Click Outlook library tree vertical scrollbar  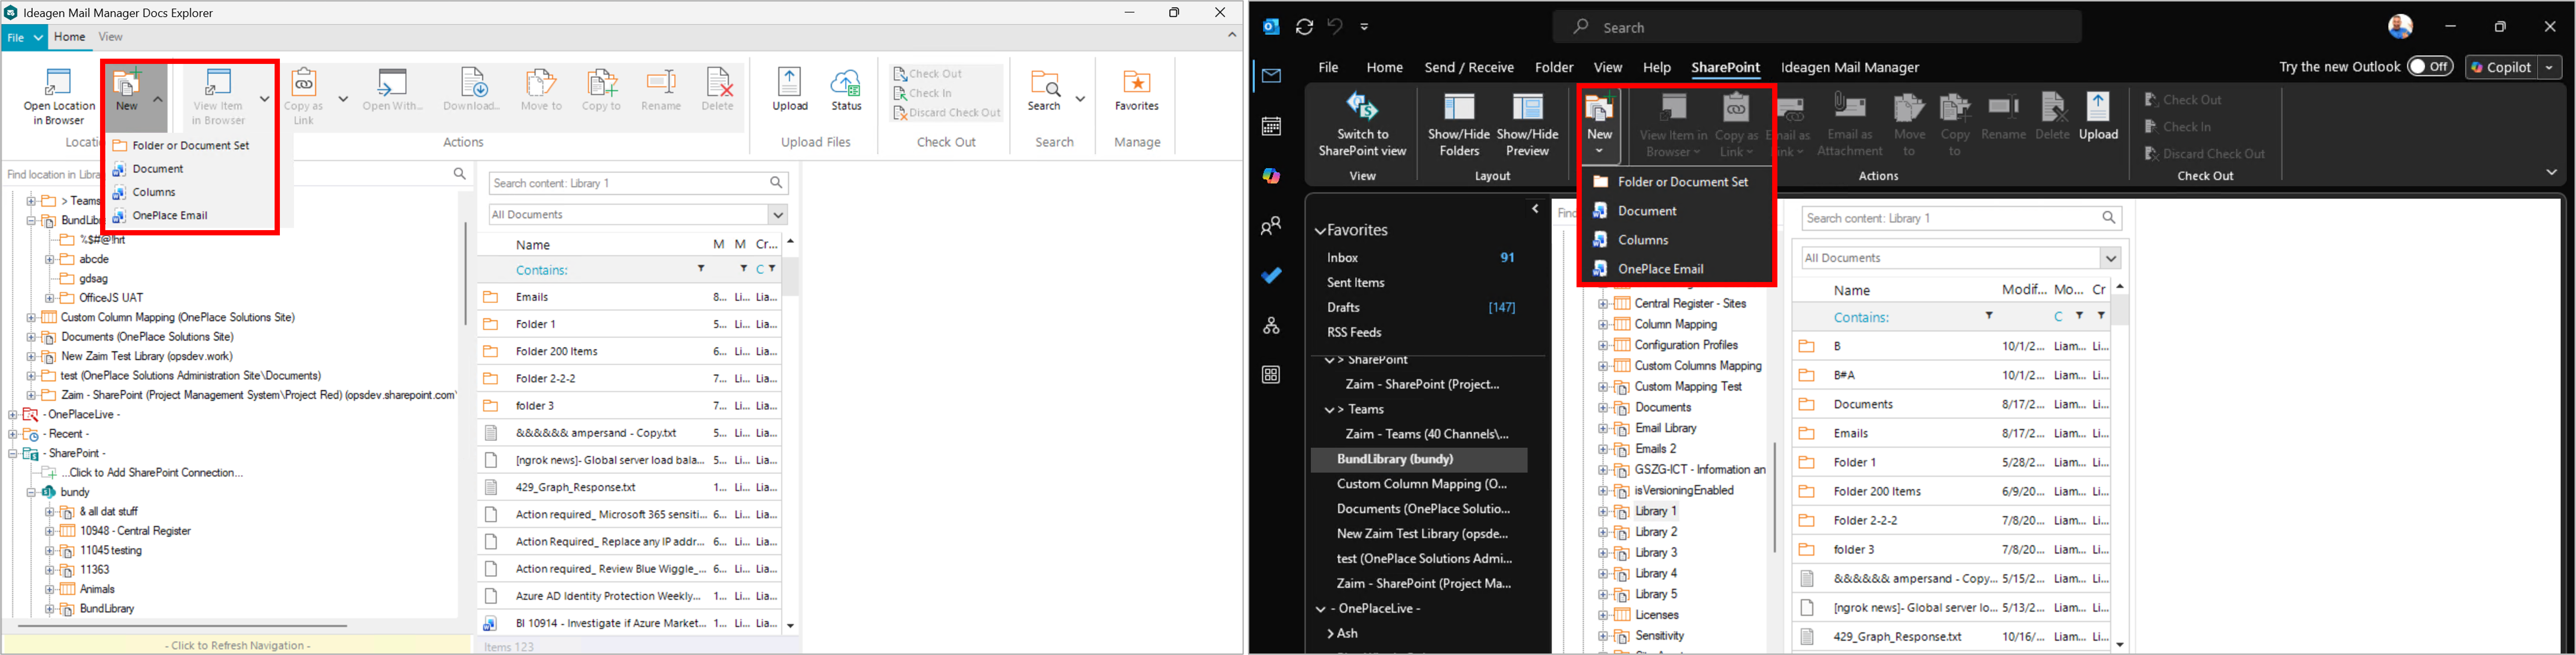(x=1775, y=497)
